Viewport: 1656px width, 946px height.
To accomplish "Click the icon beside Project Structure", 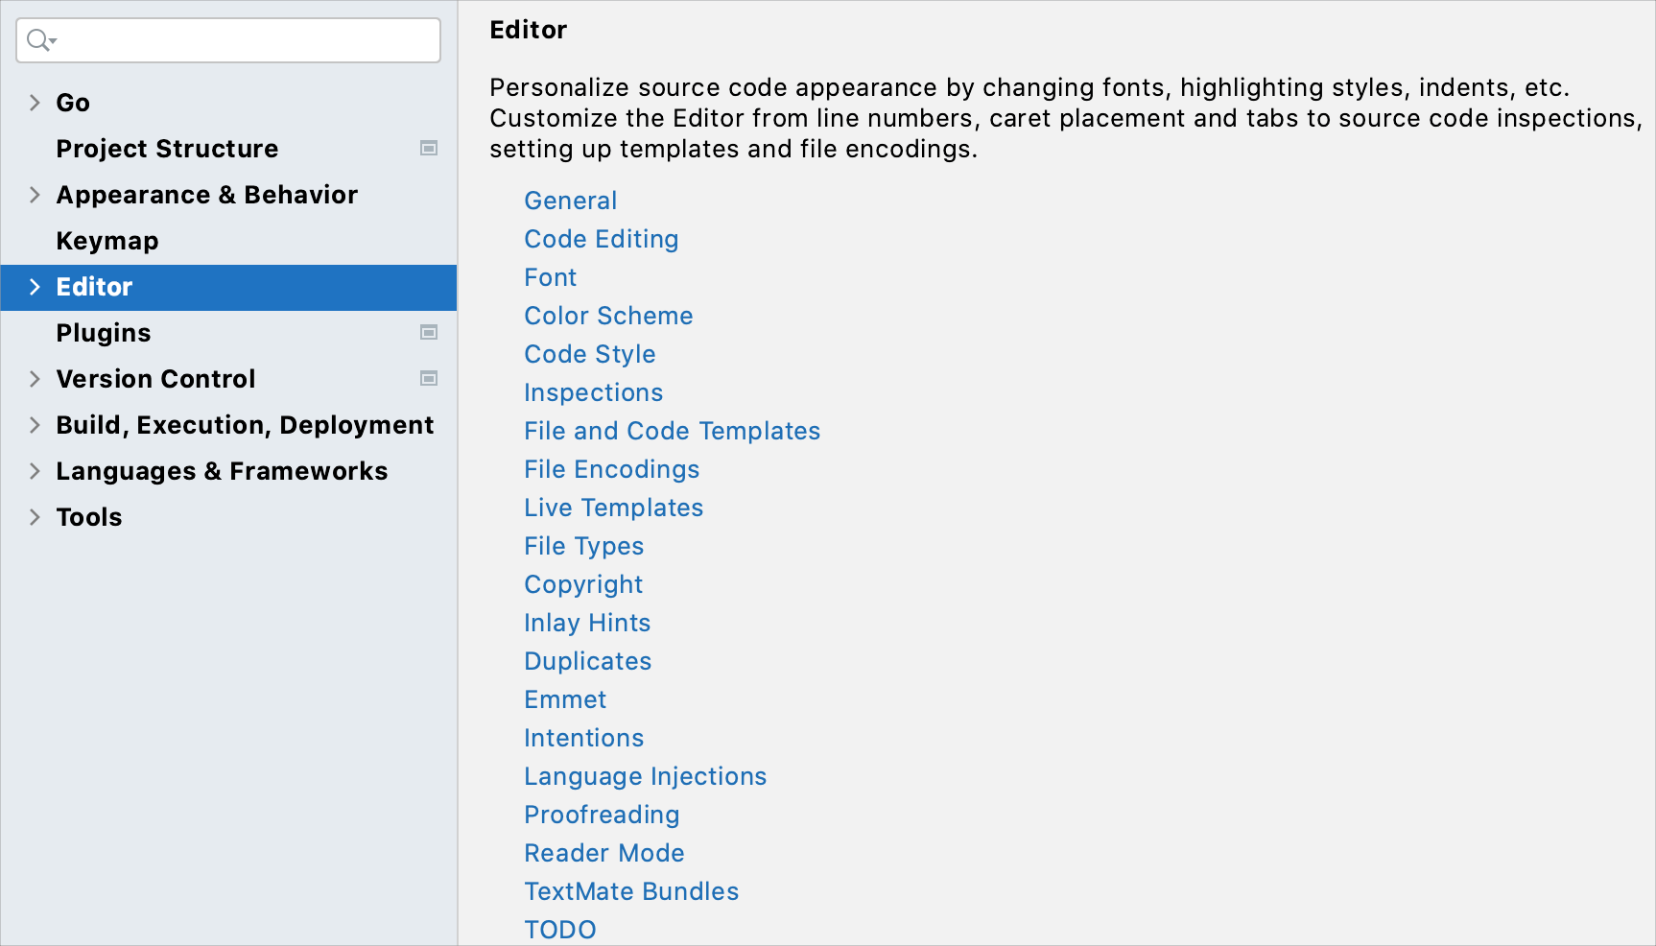I will tap(429, 149).
